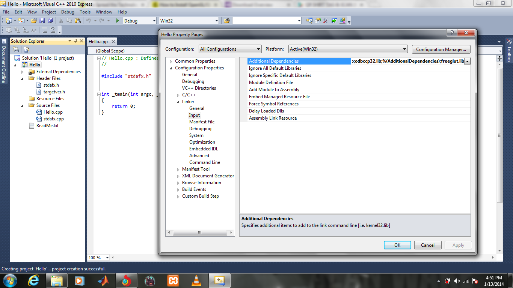This screenshot has width=513, height=288.
Task: Open the Additional Dependencies value dropdown
Action: (x=467, y=61)
